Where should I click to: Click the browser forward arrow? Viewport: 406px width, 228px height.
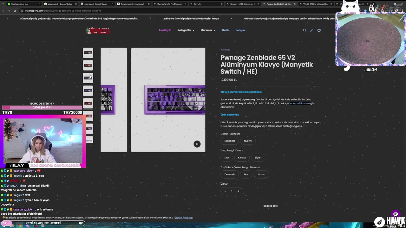click(9, 10)
